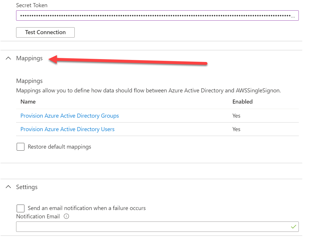The height and width of the screenshot is (239, 310).
Task: Tick the Restore default mappings checkbox
Action: point(20,147)
